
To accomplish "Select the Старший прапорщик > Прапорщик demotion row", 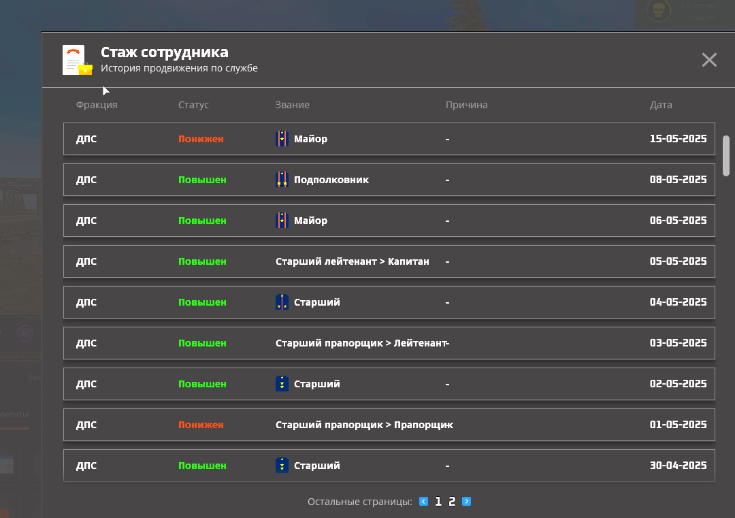I will tap(389, 425).
